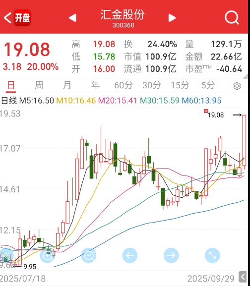250x286 pixels.
Task: Zoom out the candlestick chart
Action: click(89, 255)
